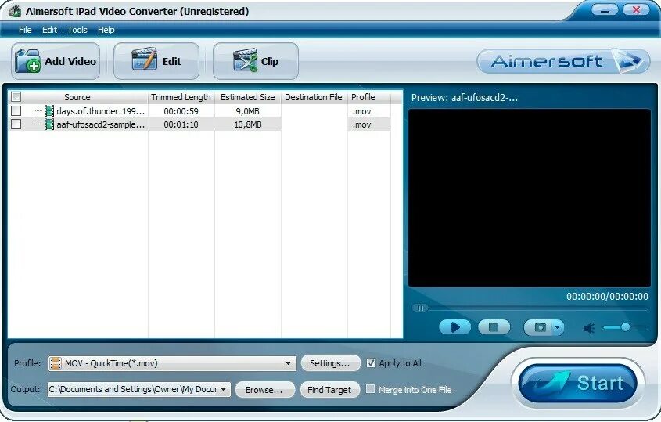
Task: Stop the preview playback
Action: click(x=494, y=327)
